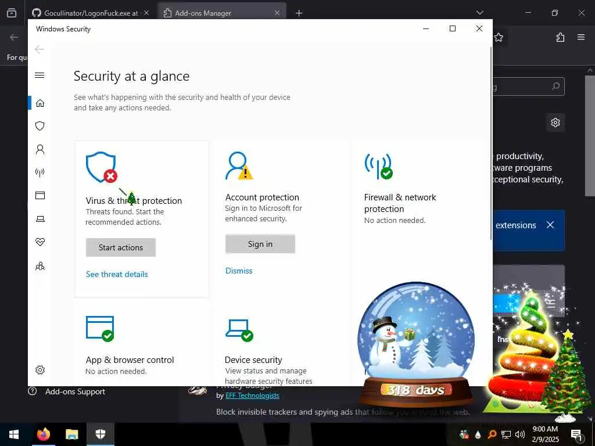Open File Explorer from the taskbar
Viewport: 595px width, 446px height.
coord(71,434)
